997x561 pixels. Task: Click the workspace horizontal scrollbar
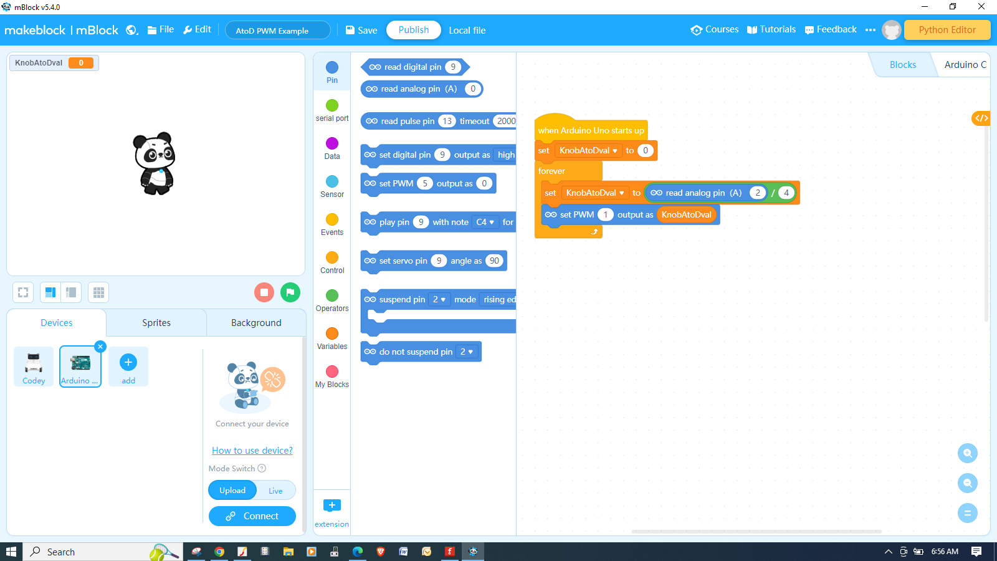(x=756, y=532)
